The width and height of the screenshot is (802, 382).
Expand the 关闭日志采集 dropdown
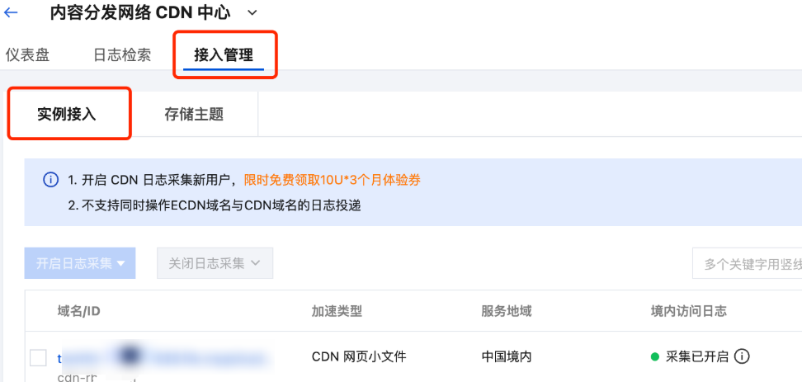click(215, 263)
